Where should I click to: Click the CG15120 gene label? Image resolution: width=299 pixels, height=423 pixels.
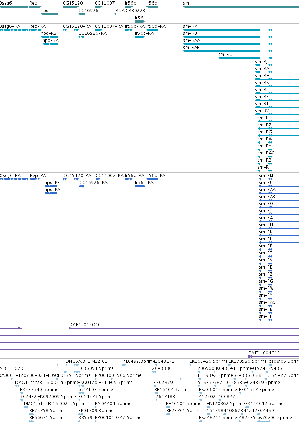pyautogui.click(x=73, y=3)
